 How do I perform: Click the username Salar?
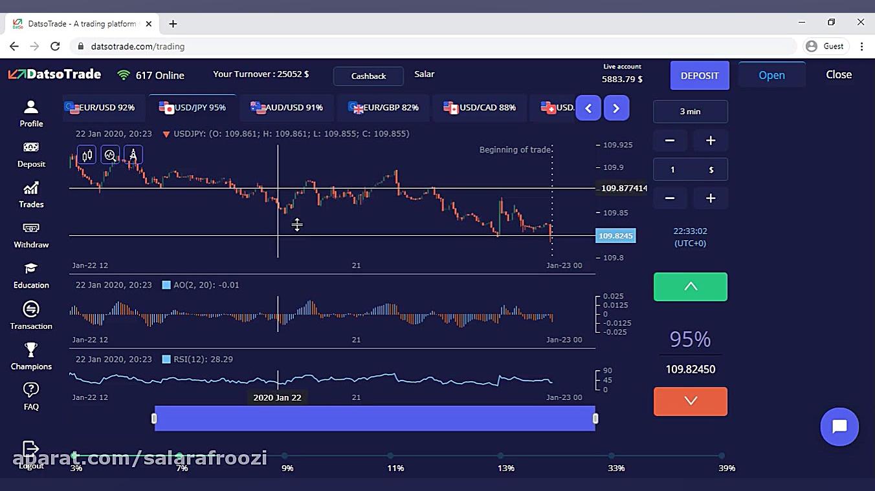pos(425,74)
